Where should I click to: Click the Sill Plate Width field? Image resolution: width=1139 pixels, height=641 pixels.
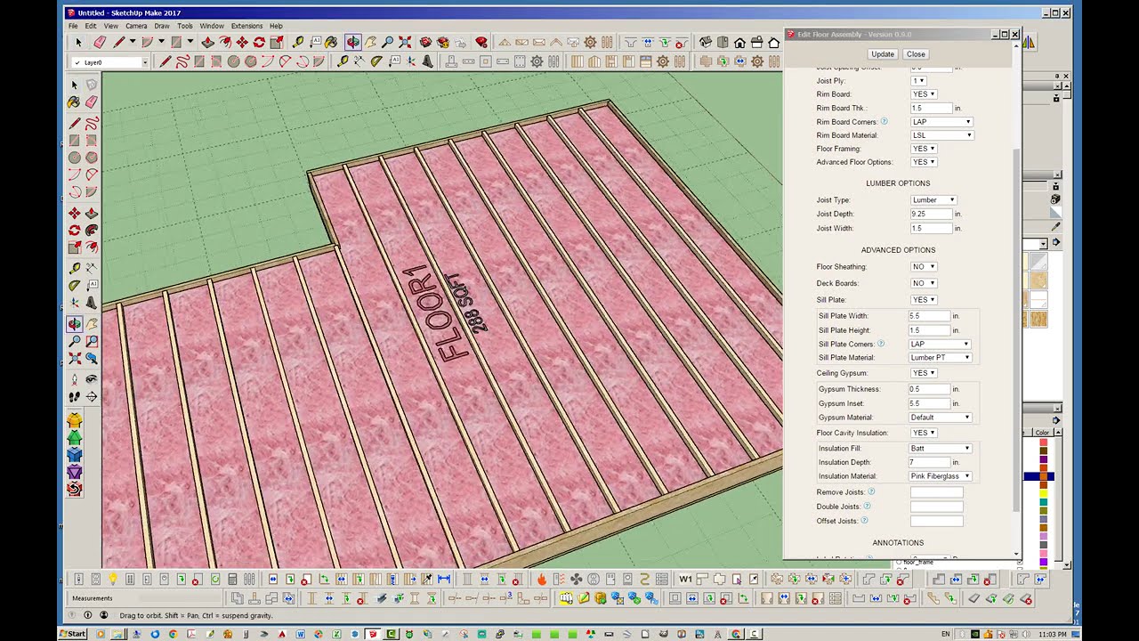pos(929,316)
